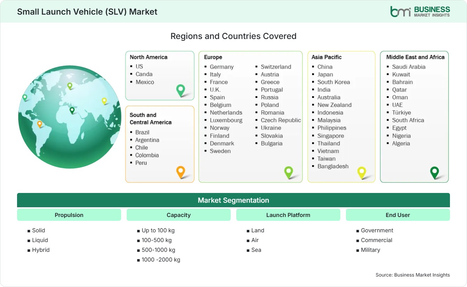This screenshot has height=287, width=467.
Task: Click the dark green pin at the globe's center
Action: point(72,110)
